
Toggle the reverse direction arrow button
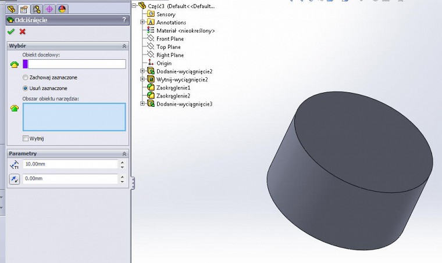pyautogui.click(x=15, y=179)
